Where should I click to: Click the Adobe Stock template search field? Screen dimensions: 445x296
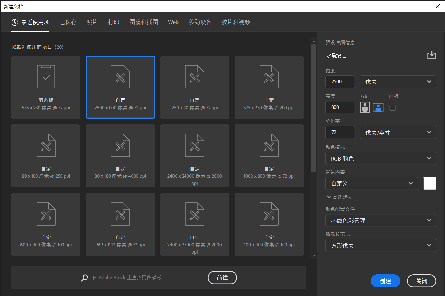click(147, 278)
